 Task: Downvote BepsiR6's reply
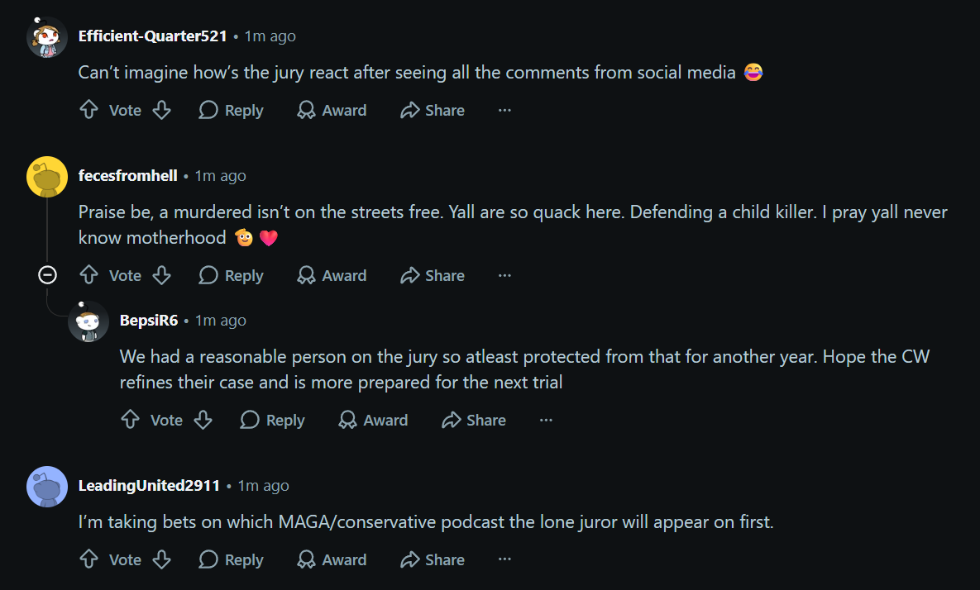coord(203,420)
